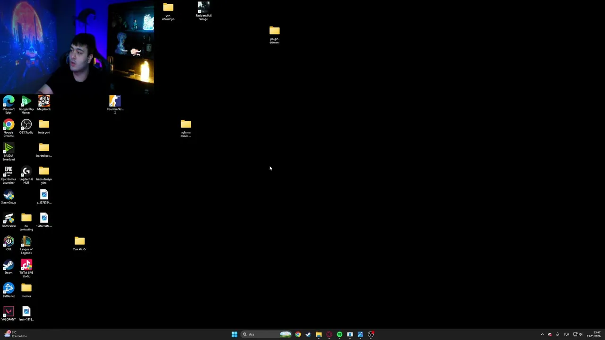This screenshot has width=605, height=340.
Task: Select the NVIDIA Broadcast shortcut
Action: pos(9,152)
